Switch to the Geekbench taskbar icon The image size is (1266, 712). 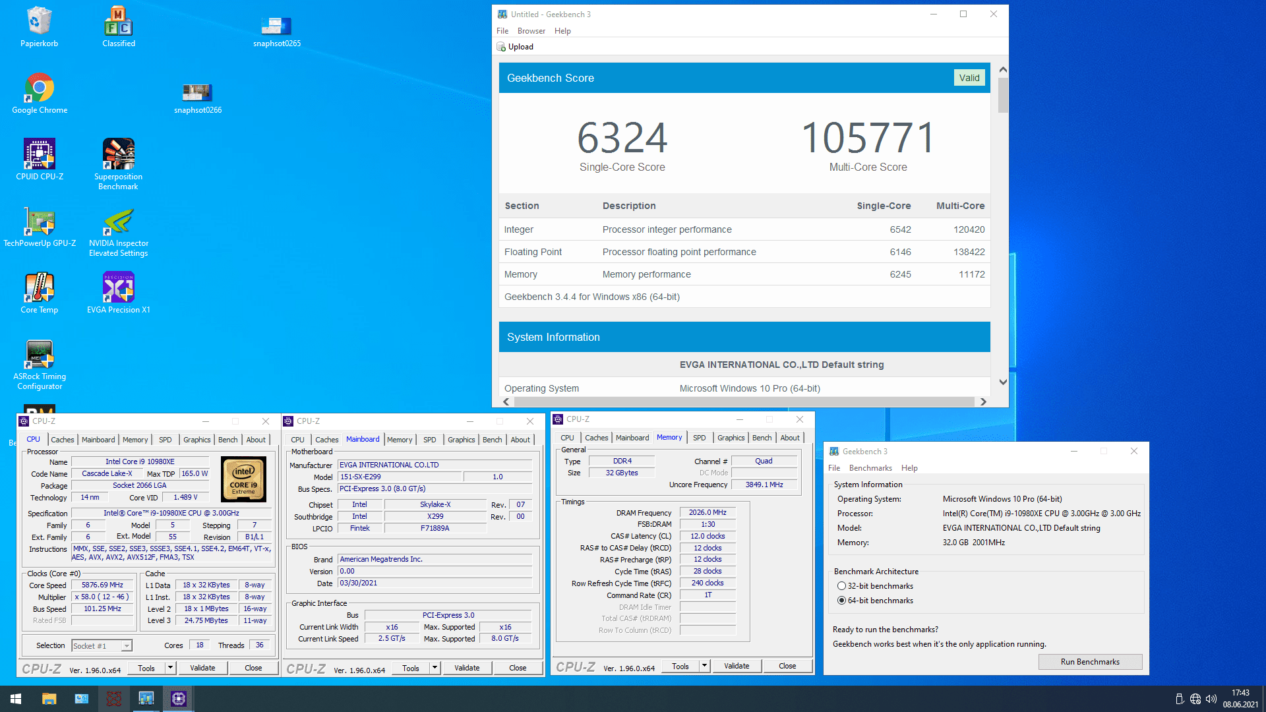pos(146,699)
